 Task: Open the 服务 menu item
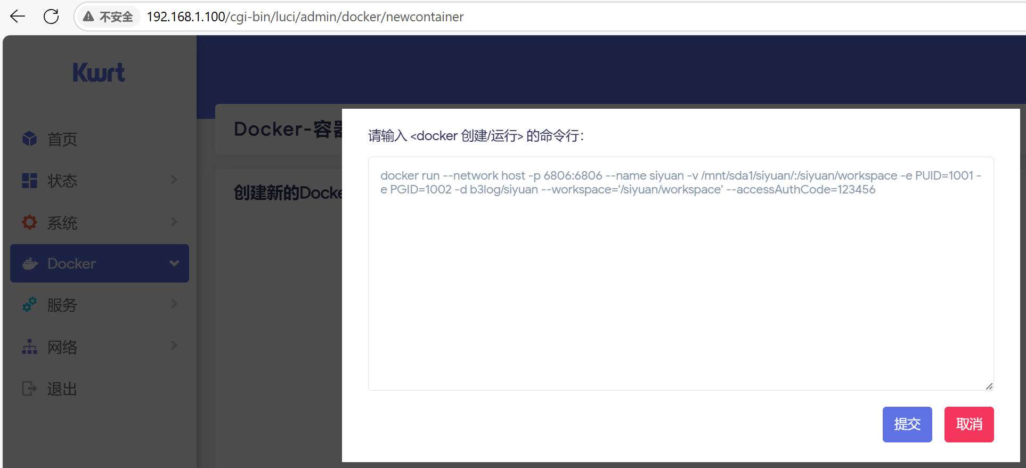tap(100, 305)
